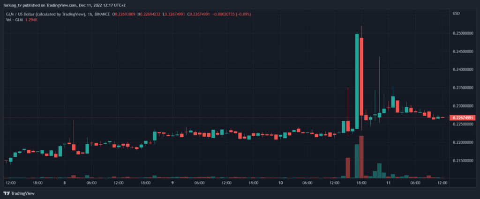Click the tallest red volume bar
This screenshot has height=199, width=480.
(x=362, y=157)
